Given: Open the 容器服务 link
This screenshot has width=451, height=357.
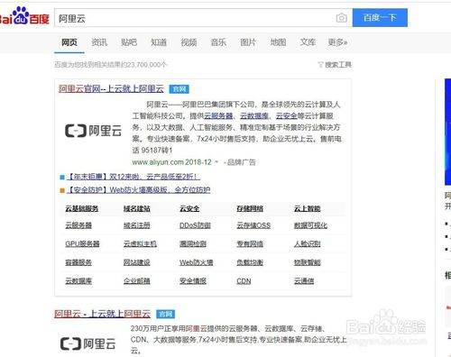Looking at the screenshot, I should (78, 262).
